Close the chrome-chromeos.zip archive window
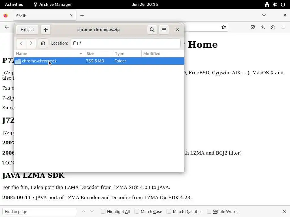 click(x=178, y=30)
